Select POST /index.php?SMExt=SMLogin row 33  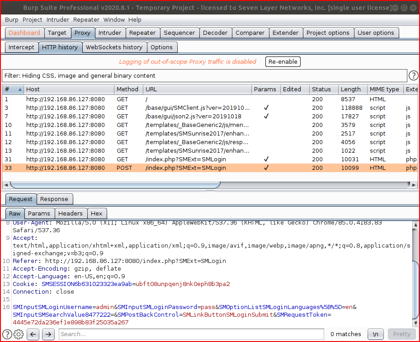coord(210,168)
